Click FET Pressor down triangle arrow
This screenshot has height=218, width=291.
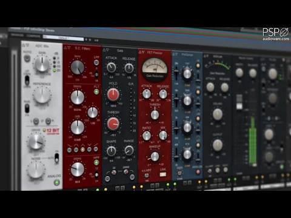point(144,52)
